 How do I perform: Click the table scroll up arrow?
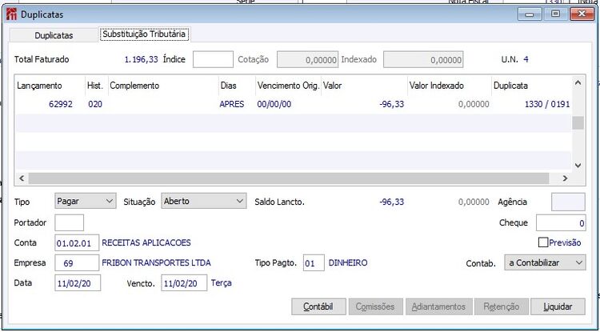tap(578, 82)
